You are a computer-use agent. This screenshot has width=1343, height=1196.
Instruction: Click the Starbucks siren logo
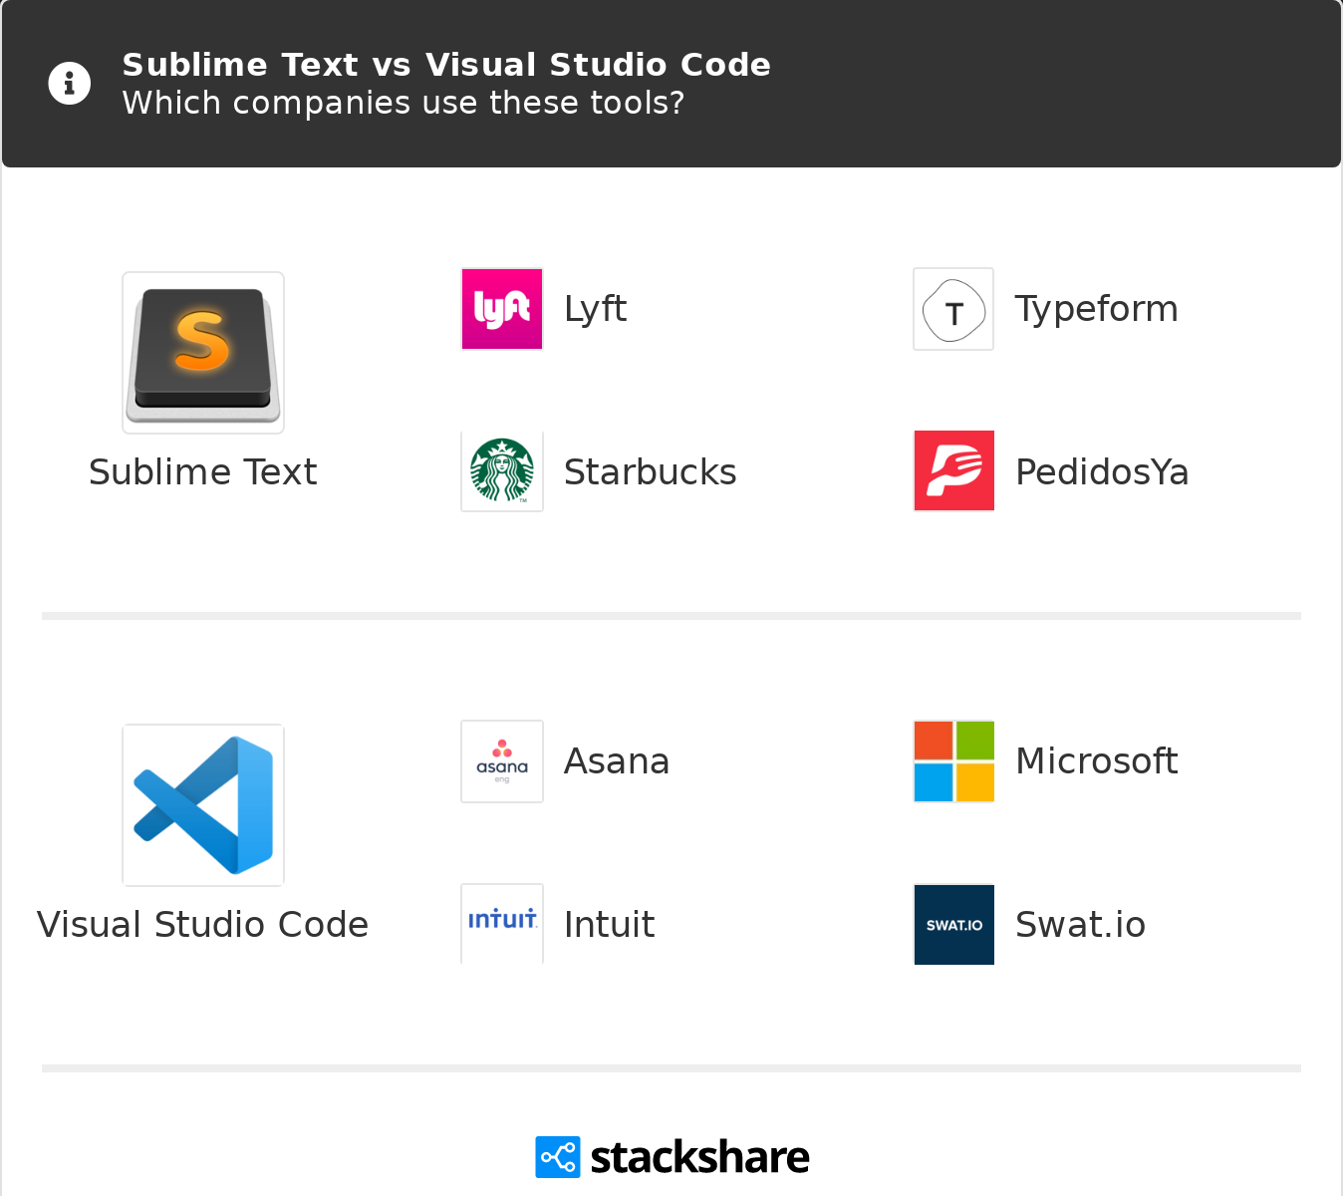[501, 470]
